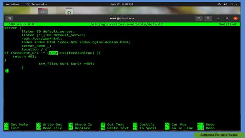Viewport: 245px width, 138px height.
Task: Click the 'To Spell' shortcut
Action: [145, 128]
